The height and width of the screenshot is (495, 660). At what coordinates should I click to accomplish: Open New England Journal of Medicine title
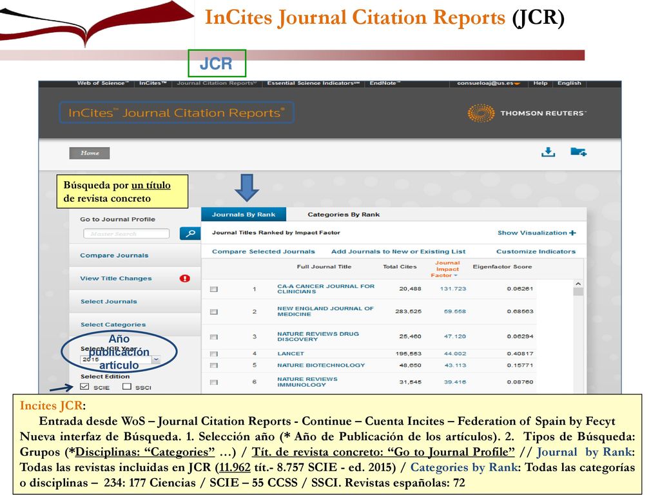tap(325, 311)
